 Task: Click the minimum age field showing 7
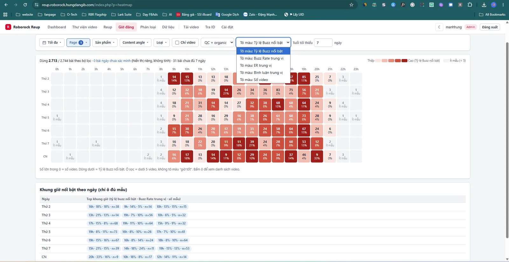323,43
